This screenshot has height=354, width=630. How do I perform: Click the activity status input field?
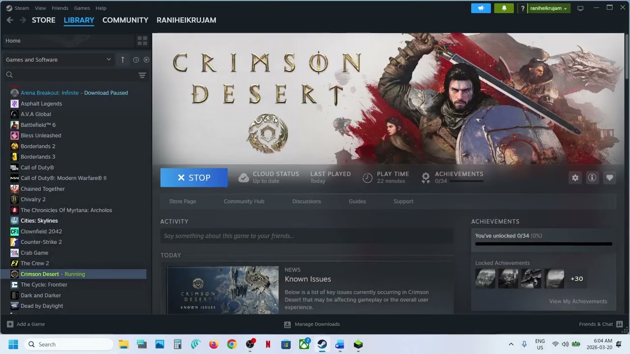click(307, 236)
